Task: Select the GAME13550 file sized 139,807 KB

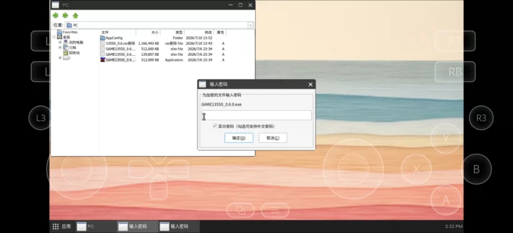Action: [x=120, y=54]
